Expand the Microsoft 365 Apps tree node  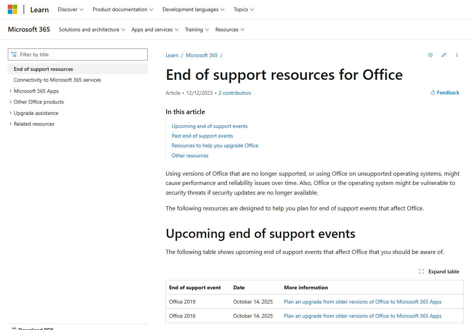[10, 91]
